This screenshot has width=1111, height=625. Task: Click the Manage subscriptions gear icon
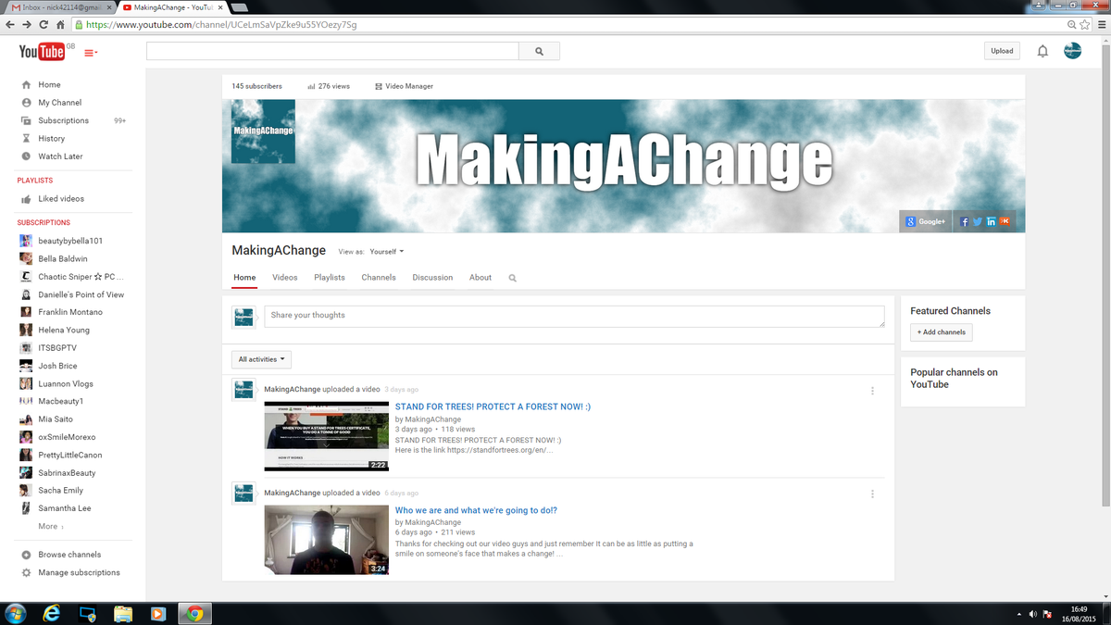[x=26, y=573]
